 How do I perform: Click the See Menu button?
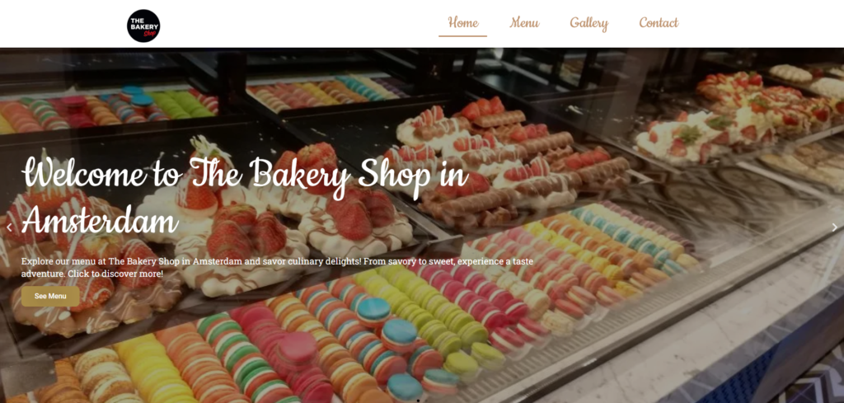click(50, 296)
